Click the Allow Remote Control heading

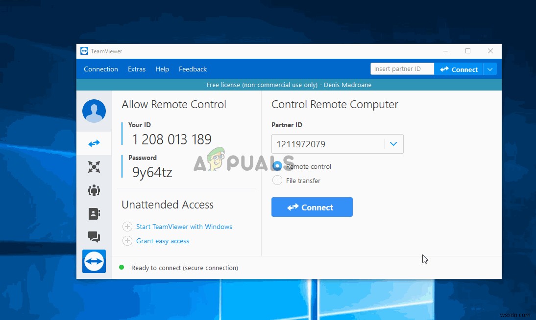point(174,104)
